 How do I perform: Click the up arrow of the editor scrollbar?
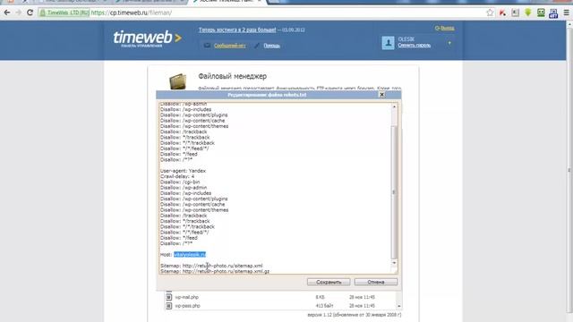coord(394,106)
